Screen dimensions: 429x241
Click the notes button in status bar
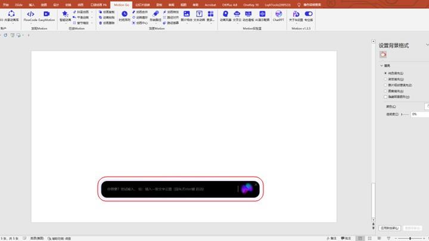(x=331, y=238)
